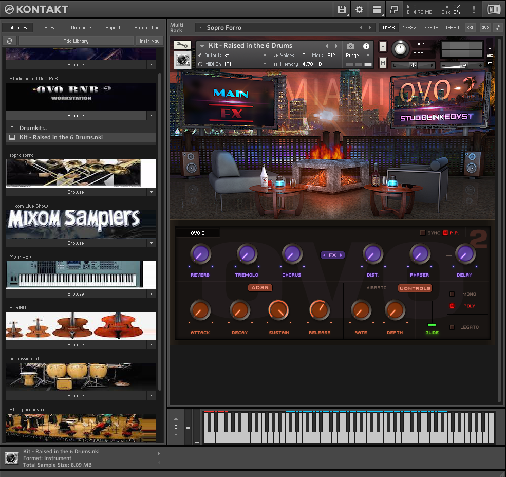Switch to the Automation tab

(x=147, y=28)
